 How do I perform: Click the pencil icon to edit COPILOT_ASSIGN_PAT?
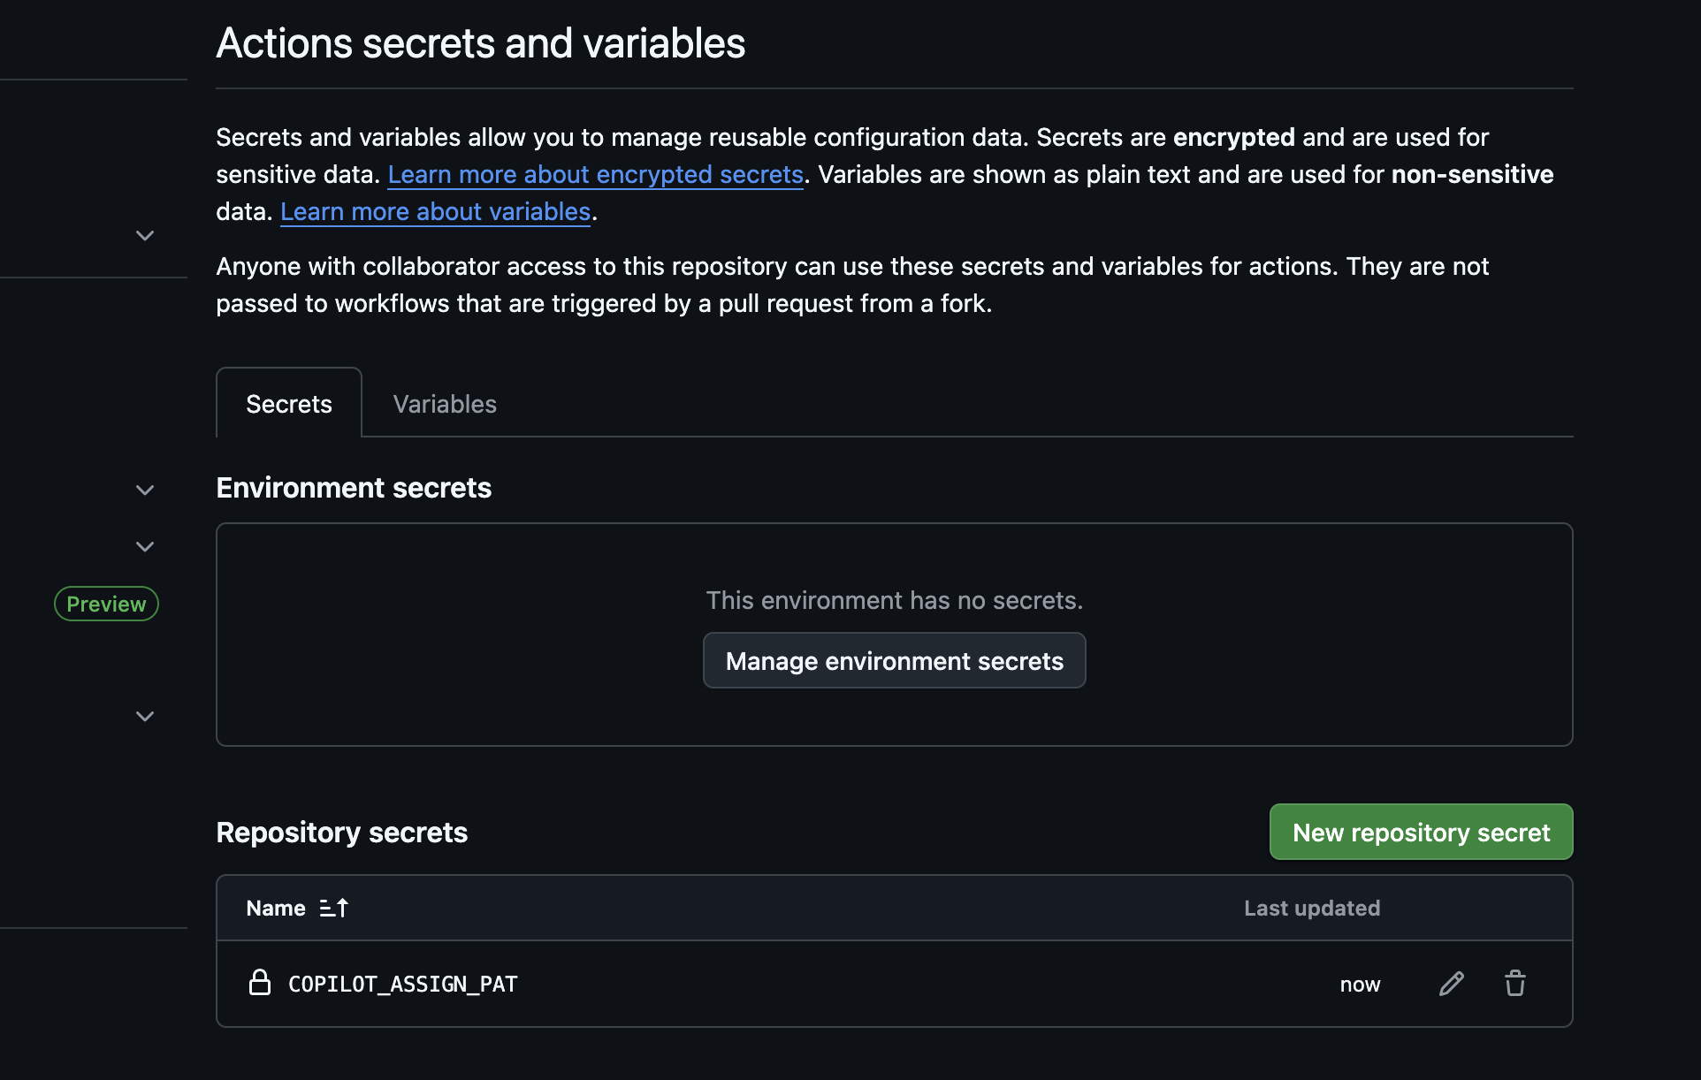[x=1451, y=983]
